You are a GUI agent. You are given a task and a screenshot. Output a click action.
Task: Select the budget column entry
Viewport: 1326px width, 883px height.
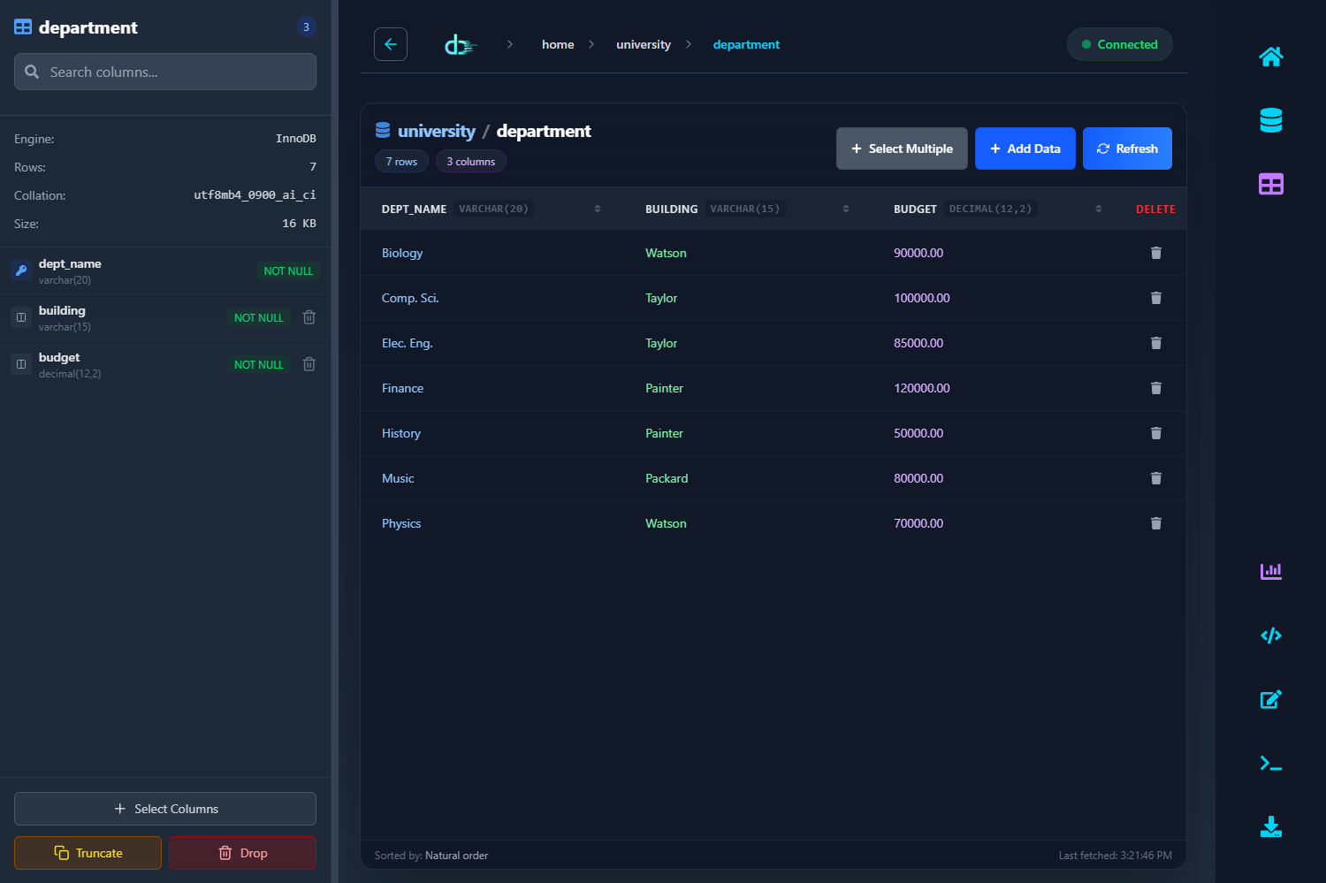tap(165, 364)
